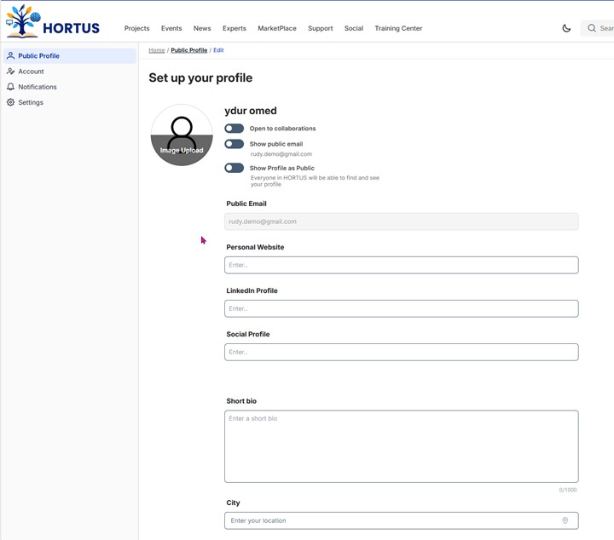
Task: Toggle dark mode moon icon
Action: (566, 28)
